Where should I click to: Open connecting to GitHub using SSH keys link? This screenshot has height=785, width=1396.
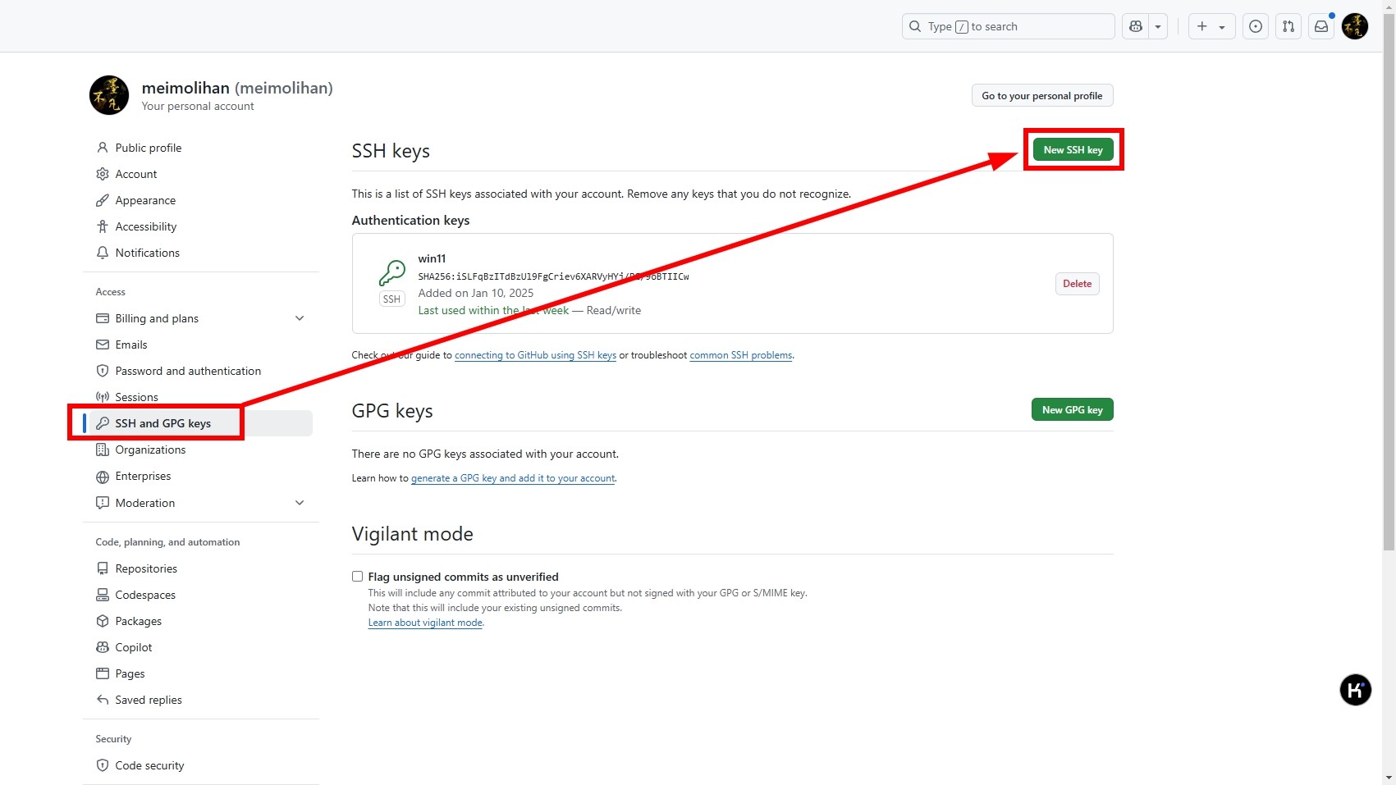click(x=535, y=355)
